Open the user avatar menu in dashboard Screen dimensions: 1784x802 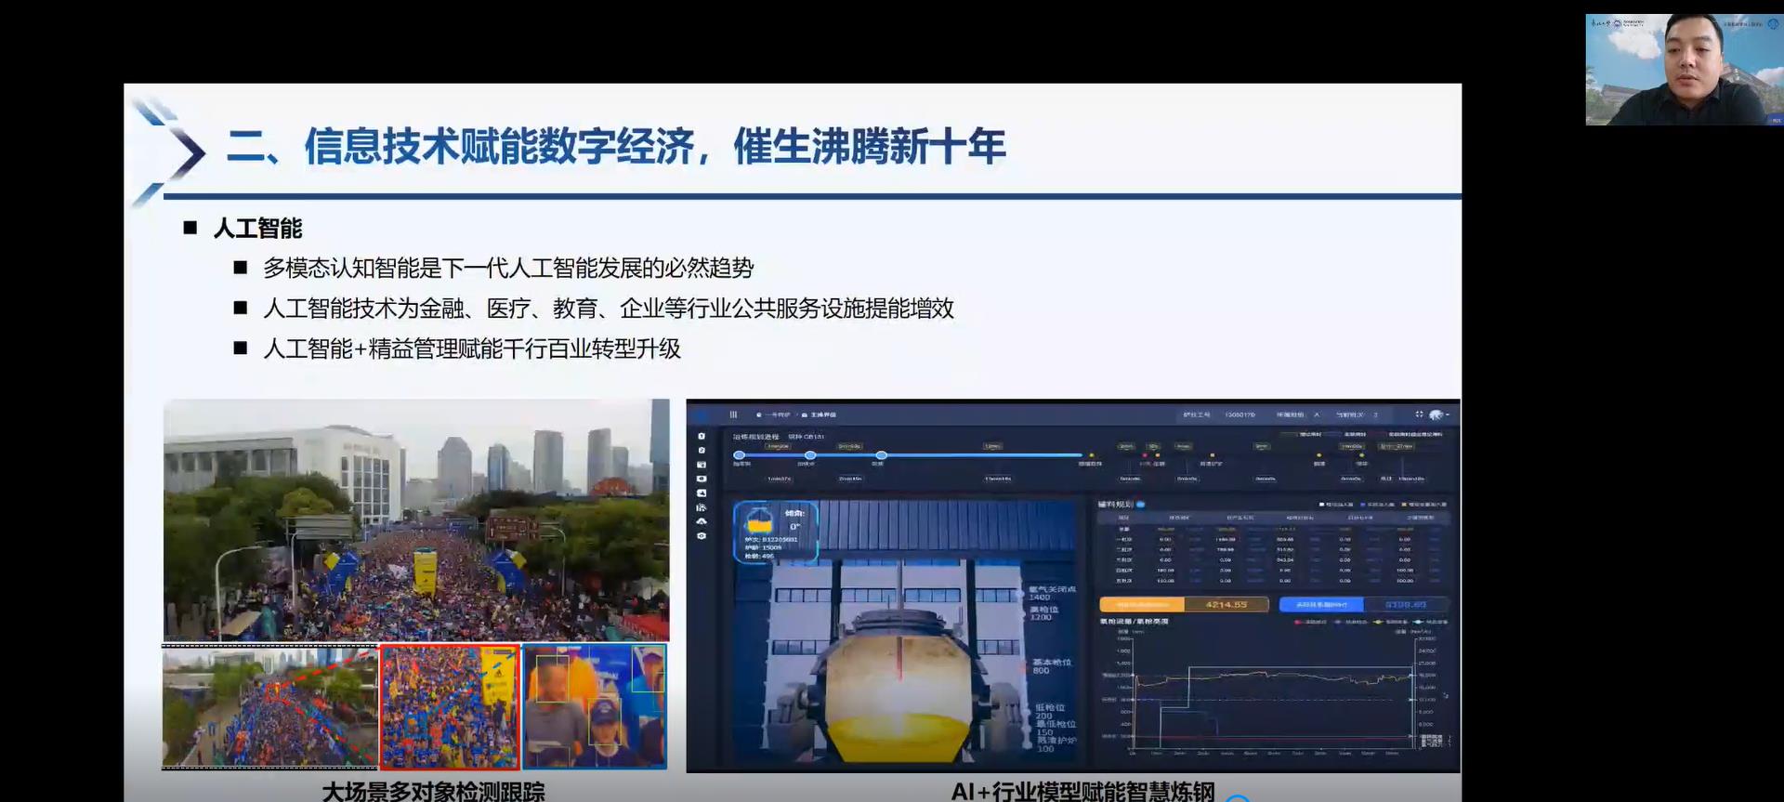coord(1436,414)
